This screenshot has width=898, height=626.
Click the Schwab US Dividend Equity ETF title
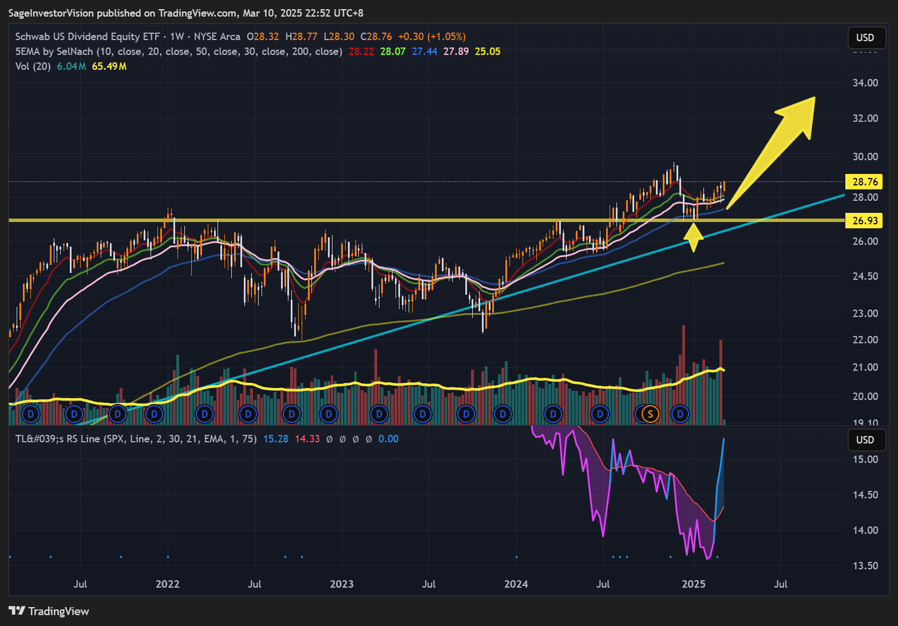88,37
